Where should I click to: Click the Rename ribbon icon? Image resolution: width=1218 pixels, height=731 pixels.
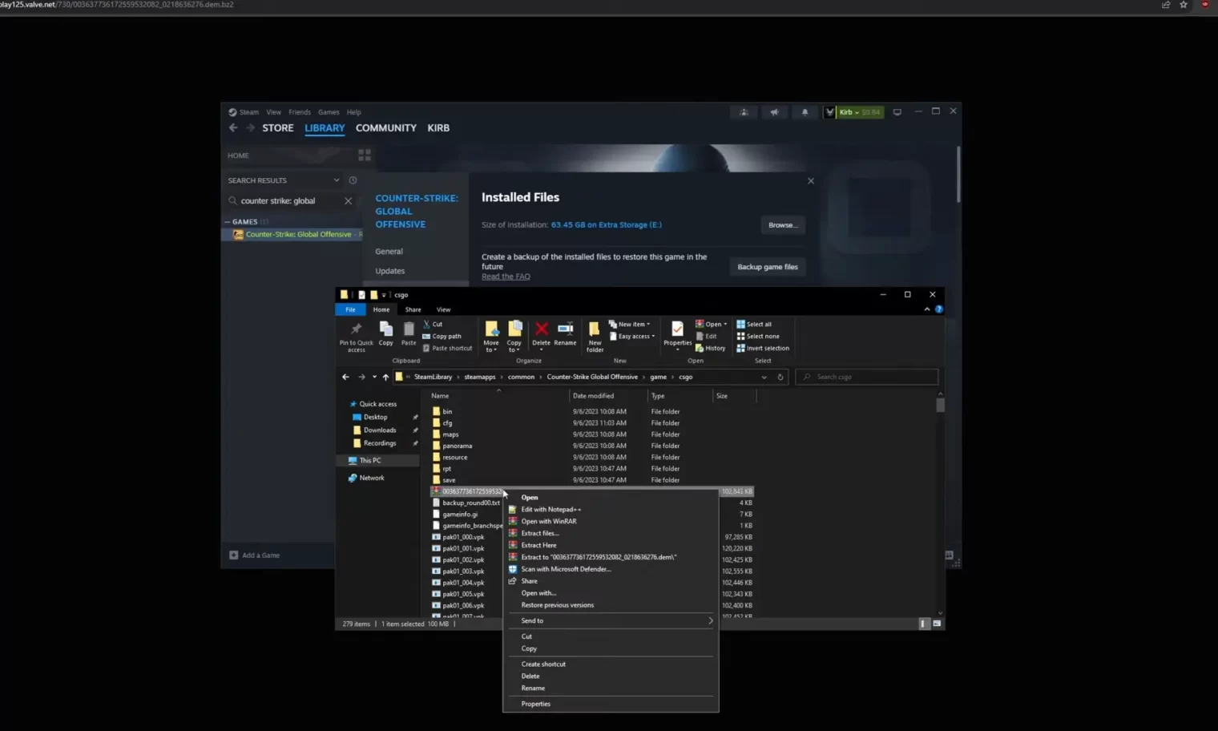(565, 329)
